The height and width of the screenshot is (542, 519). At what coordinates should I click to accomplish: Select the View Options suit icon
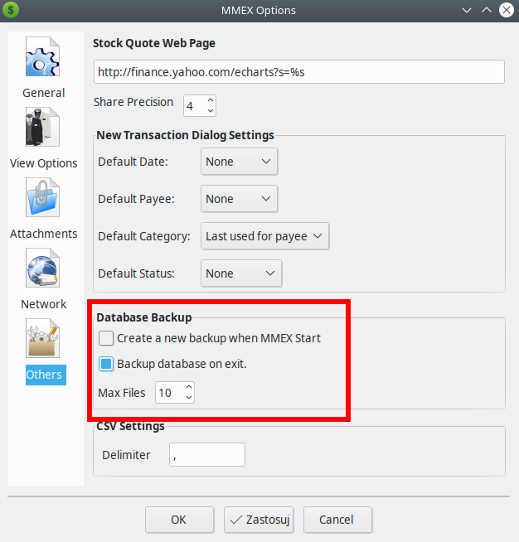[42, 127]
